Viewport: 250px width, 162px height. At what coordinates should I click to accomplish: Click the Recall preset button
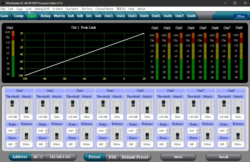(223, 157)
